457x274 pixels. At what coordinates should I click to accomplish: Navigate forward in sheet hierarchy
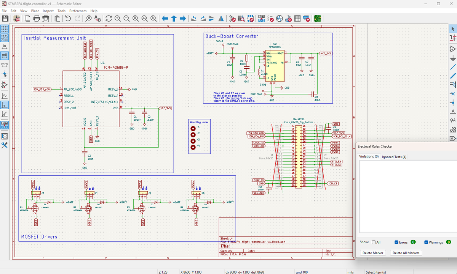coord(183,18)
